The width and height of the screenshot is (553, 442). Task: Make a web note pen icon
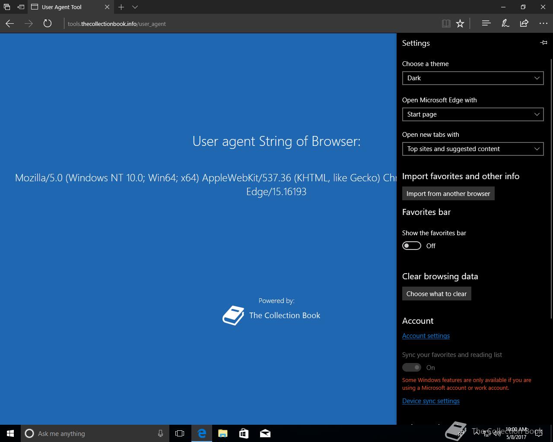[505, 24]
